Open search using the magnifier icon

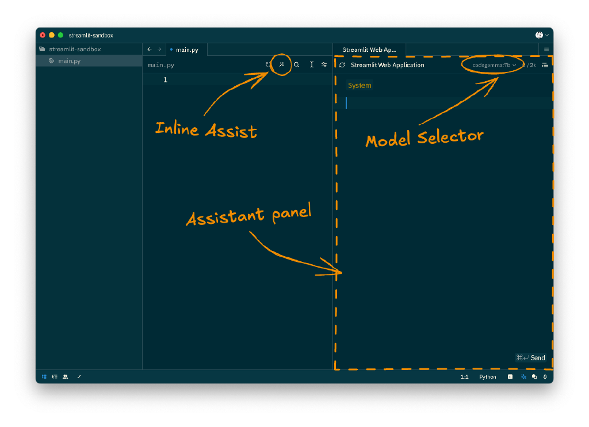[296, 64]
